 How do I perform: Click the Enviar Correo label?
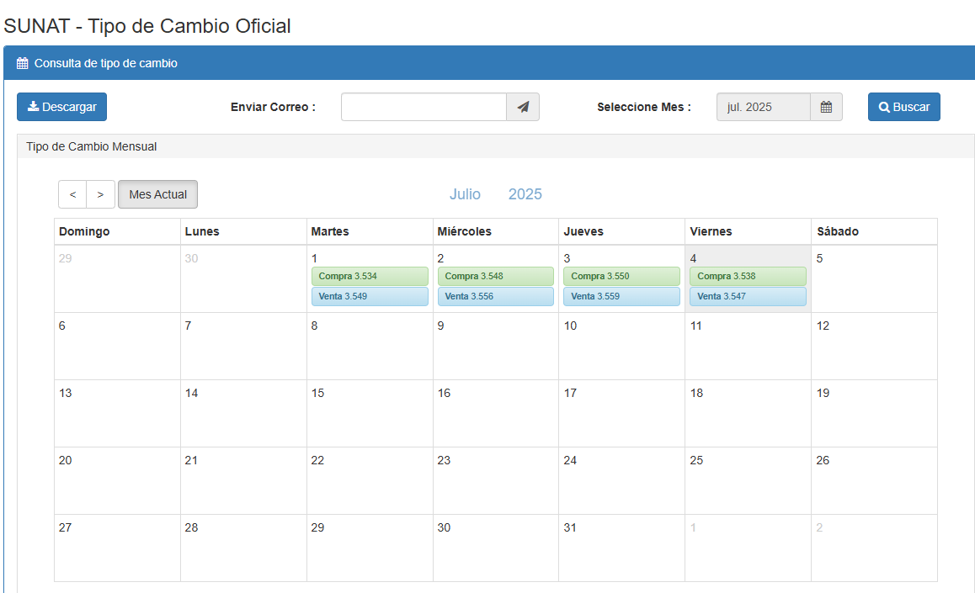(273, 107)
